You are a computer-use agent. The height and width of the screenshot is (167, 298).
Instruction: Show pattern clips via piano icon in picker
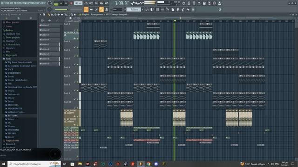[42, 20]
